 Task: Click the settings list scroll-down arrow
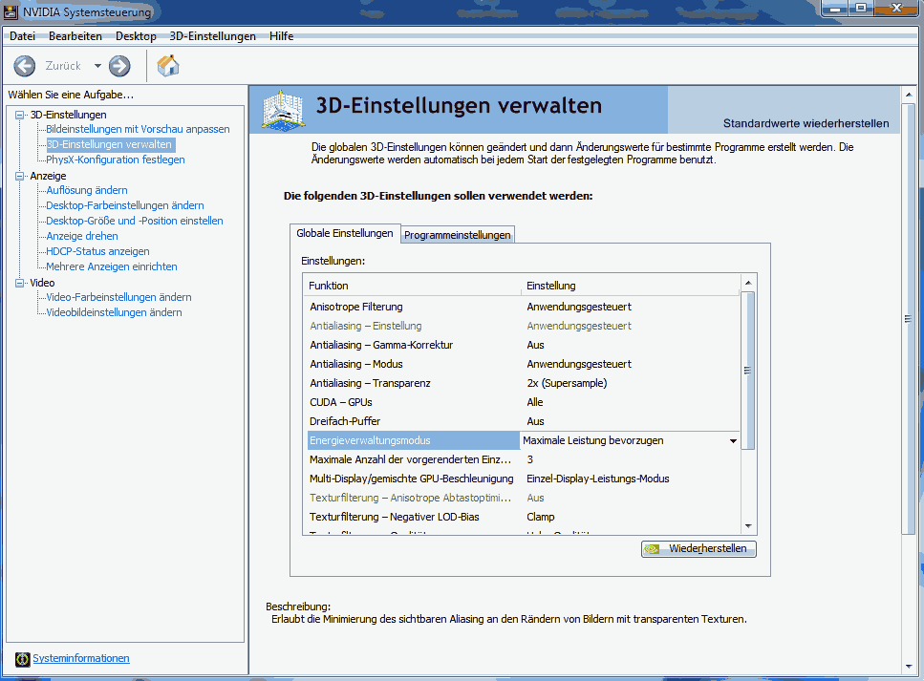point(748,526)
